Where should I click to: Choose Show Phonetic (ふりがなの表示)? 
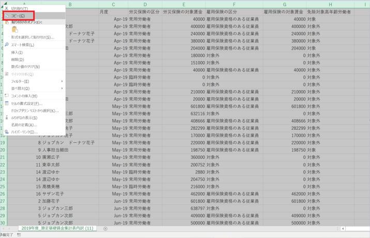(35, 117)
